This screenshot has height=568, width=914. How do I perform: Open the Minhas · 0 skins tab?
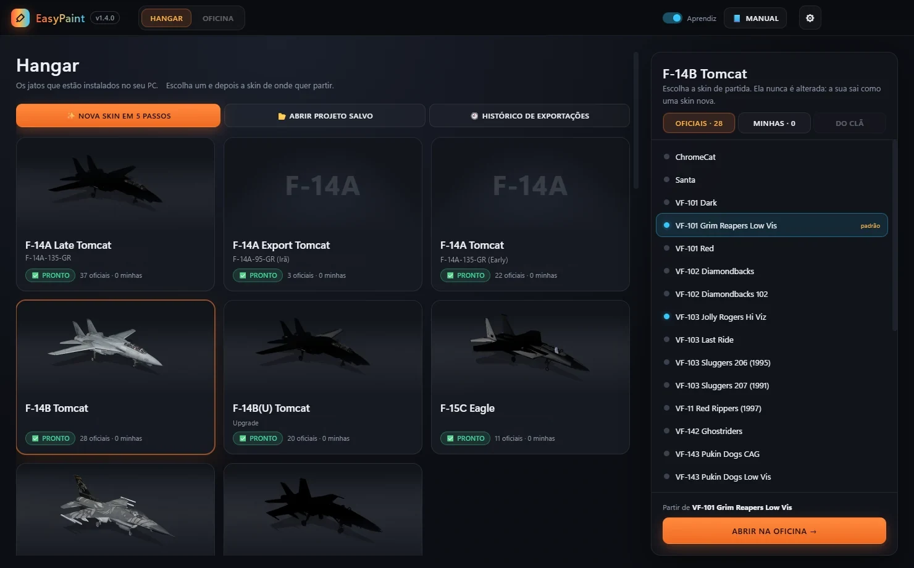[774, 123]
